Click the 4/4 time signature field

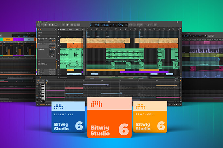(98, 26)
